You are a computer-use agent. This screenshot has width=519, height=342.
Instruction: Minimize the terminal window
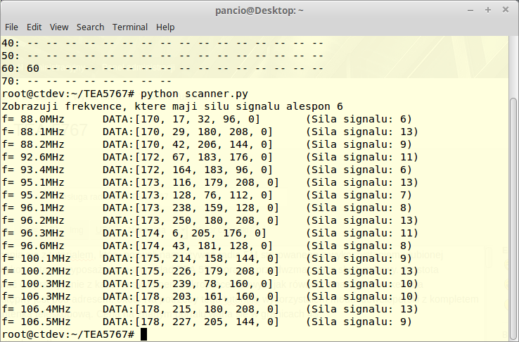[471, 10]
